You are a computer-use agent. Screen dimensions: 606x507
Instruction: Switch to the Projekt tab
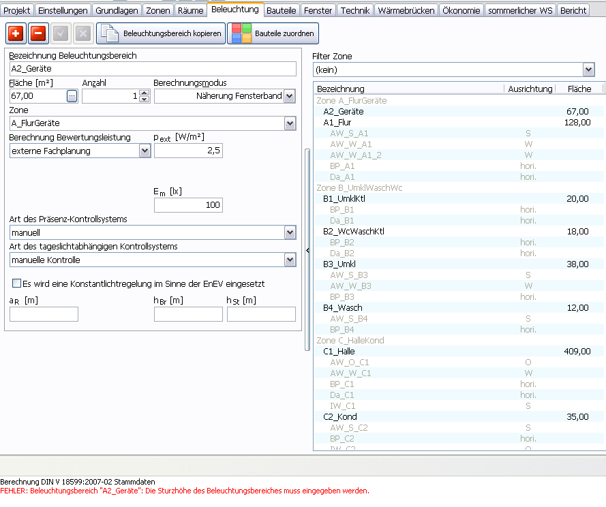tap(17, 10)
